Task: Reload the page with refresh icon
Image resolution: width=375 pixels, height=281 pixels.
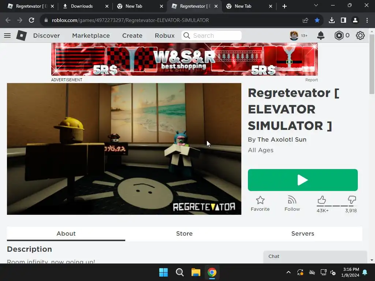Action: (x=31, y=20)
